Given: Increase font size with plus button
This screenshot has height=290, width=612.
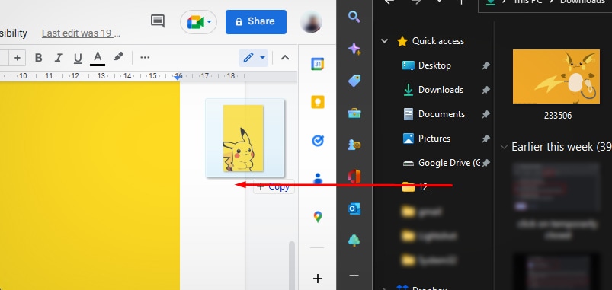Looking at the screenshot, I should (x=18, y=58).
